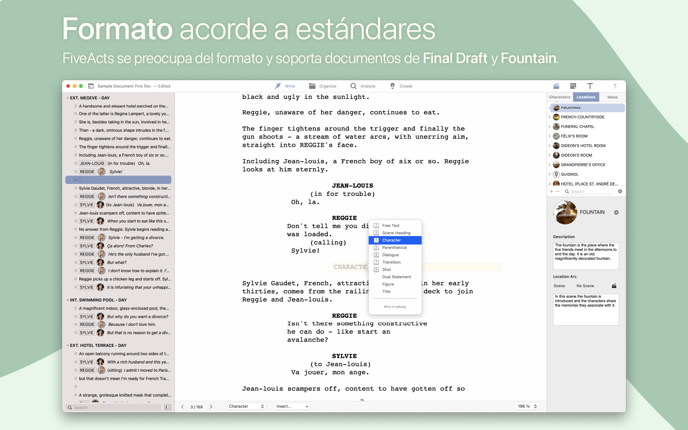Click the T text icon in inspector toolbar

click(590, 86)
